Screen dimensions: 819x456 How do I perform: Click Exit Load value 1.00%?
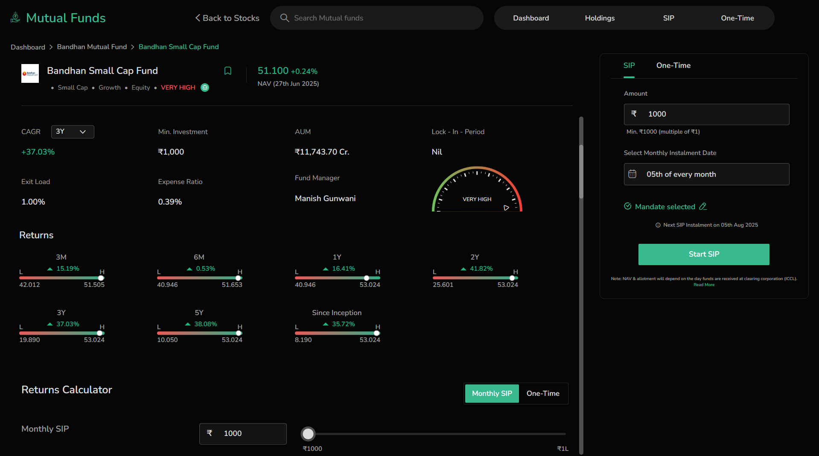tap(33, 202)
